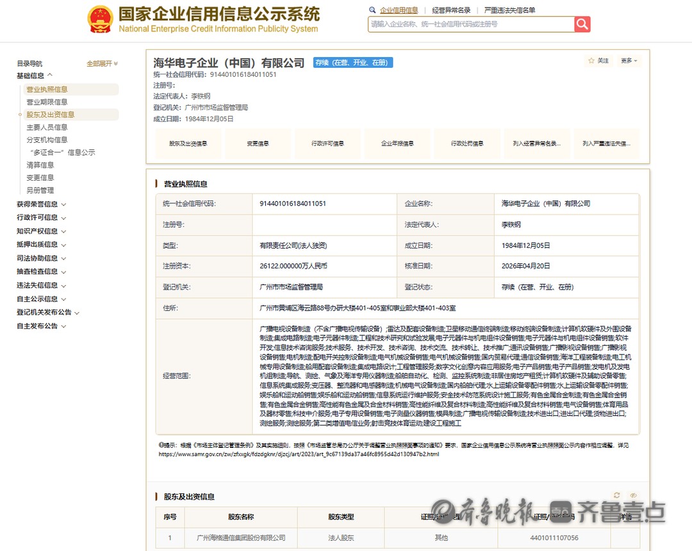
Task: Click the national emblem logo
Action: pos(100,19)
